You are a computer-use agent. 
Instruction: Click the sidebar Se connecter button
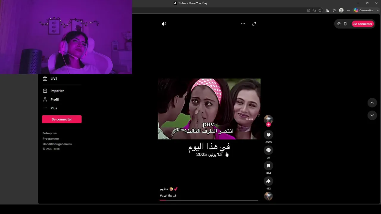point(62,119)
